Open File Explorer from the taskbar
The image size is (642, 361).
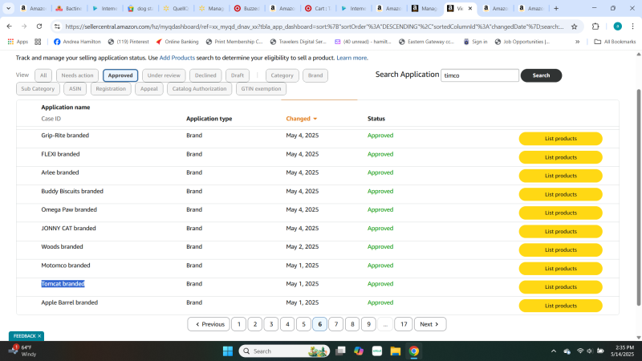(395, 351)
